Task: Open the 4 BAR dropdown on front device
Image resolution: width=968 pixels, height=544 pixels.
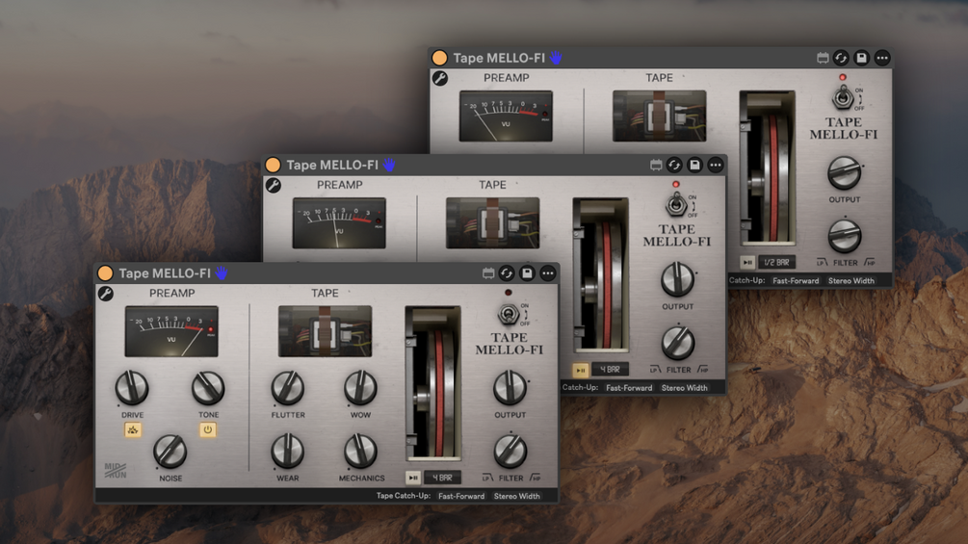Action: [x=443, y=478]
